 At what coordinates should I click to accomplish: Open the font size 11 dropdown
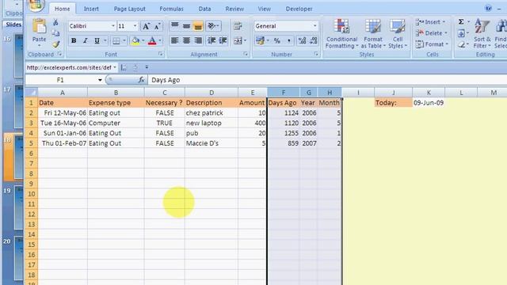click(x=135, y=26)
